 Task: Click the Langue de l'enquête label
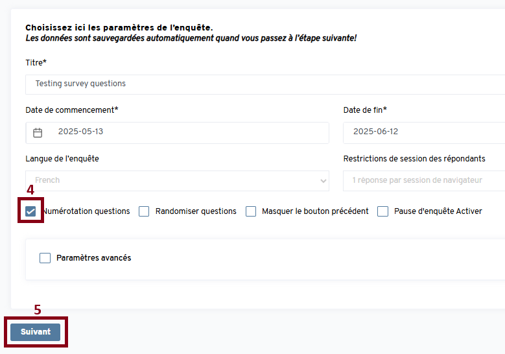point(62,159)
